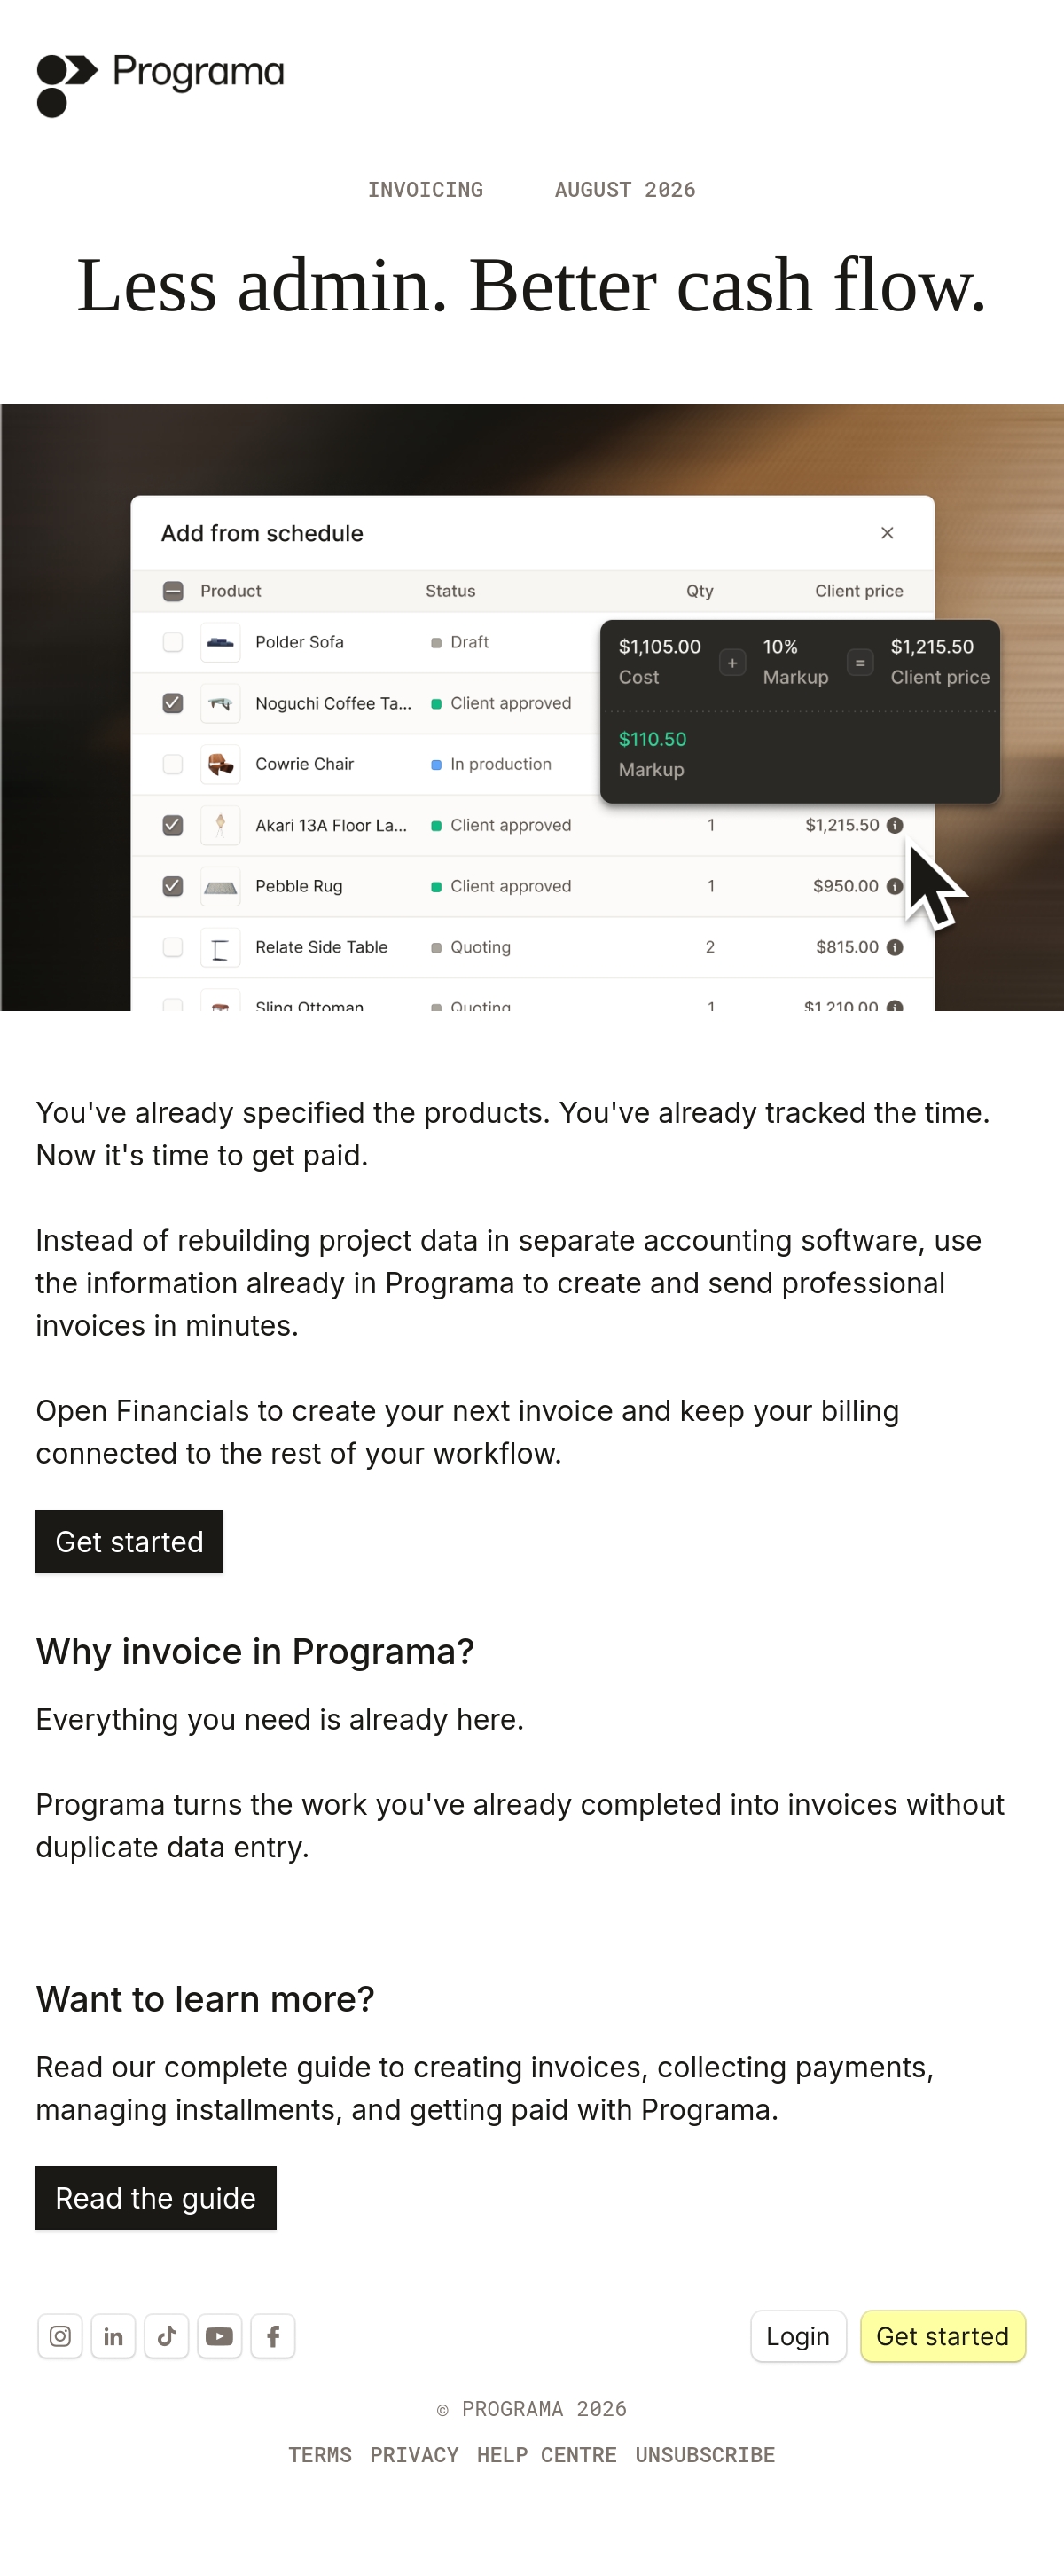Open the Unsubscribe footer link
This screenshot has width=1064, height=2574.
pos(705,2455)
